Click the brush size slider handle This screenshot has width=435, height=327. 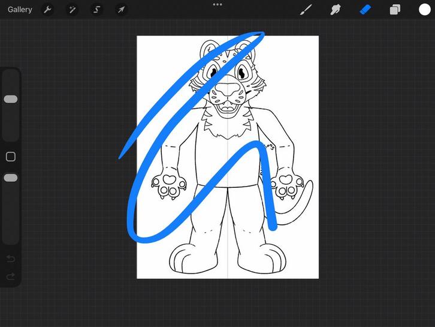[11, 99]
